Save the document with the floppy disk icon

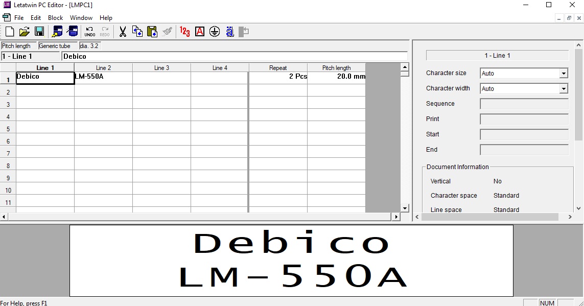pos(39,32)
